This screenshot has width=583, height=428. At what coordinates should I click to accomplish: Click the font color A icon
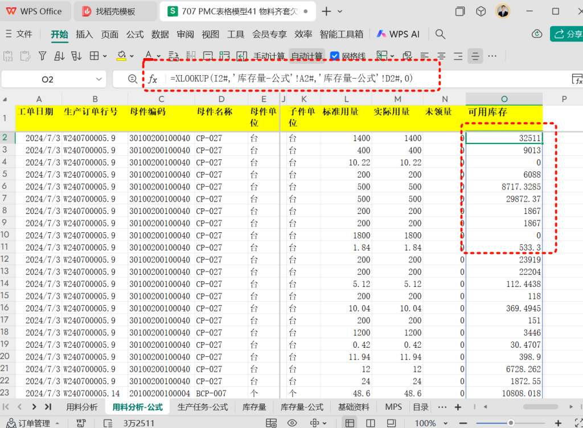coord(149,55)
